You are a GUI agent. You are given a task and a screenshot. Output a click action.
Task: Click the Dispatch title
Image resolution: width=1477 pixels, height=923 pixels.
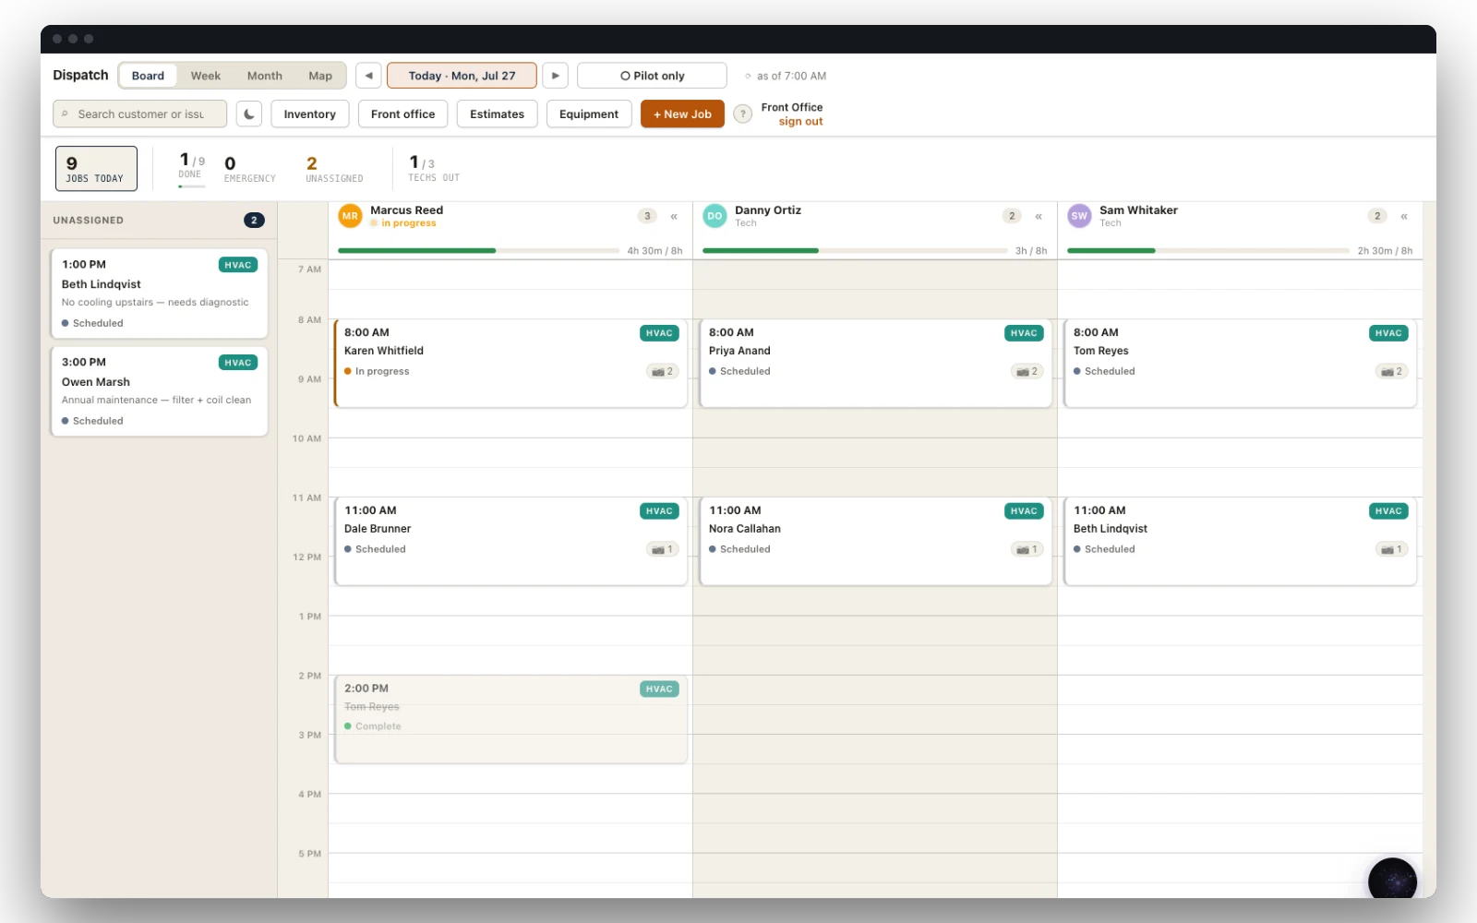coord(80,76)
